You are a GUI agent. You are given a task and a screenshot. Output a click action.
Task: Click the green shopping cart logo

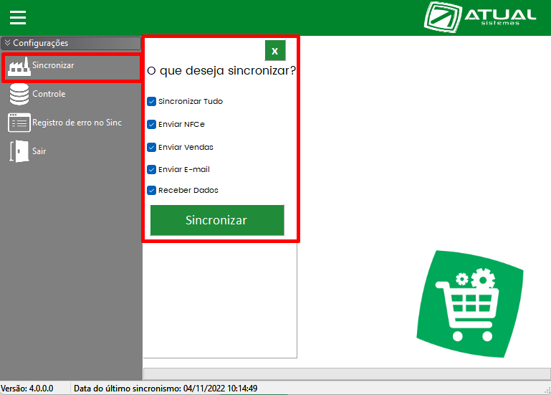pos(470,304)
